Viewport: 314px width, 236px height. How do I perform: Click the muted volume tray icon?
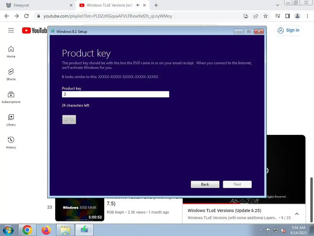283,230
